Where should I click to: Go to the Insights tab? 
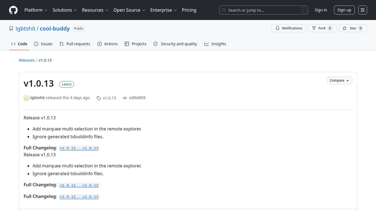tap(215, 44)
